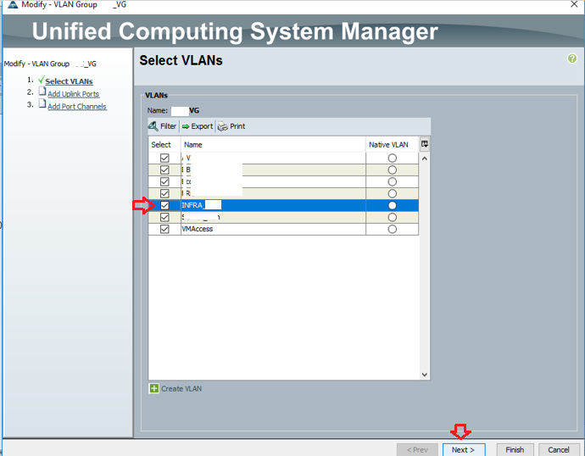Open the Select VLANs wizard step
The width and height of the screenshot is (585, 456).
click(69, 81)
